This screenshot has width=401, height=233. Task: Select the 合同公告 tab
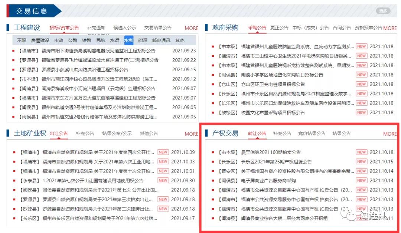pos(342,27)
